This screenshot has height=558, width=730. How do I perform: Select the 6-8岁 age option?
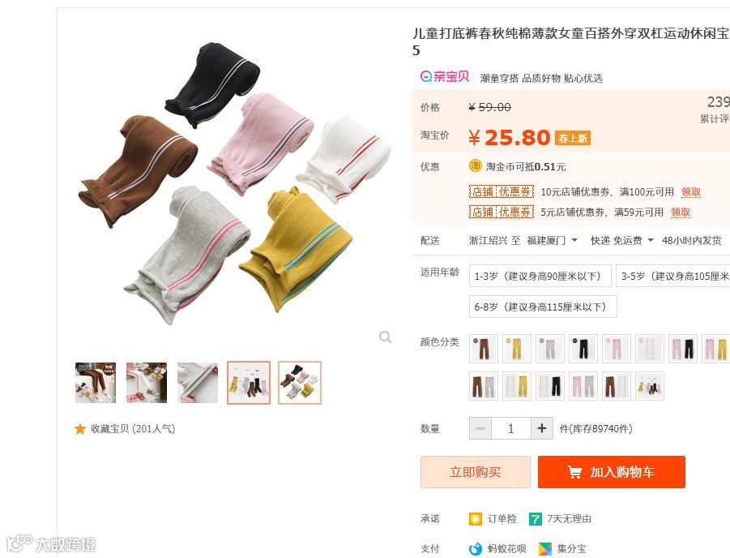coord(543,307)
